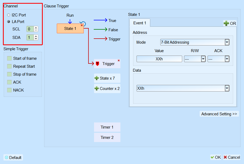Decrease the SDA channel value
Image resolution: width=244 pixels, height=164 pixels.
[36, 39]
